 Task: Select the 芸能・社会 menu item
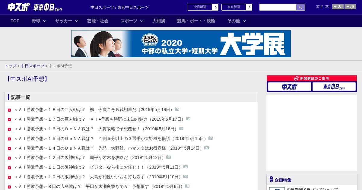click(x=98, y=21)
